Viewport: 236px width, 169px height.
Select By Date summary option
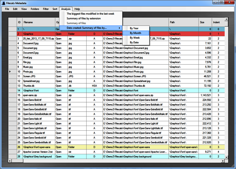[x=134, y=43]
